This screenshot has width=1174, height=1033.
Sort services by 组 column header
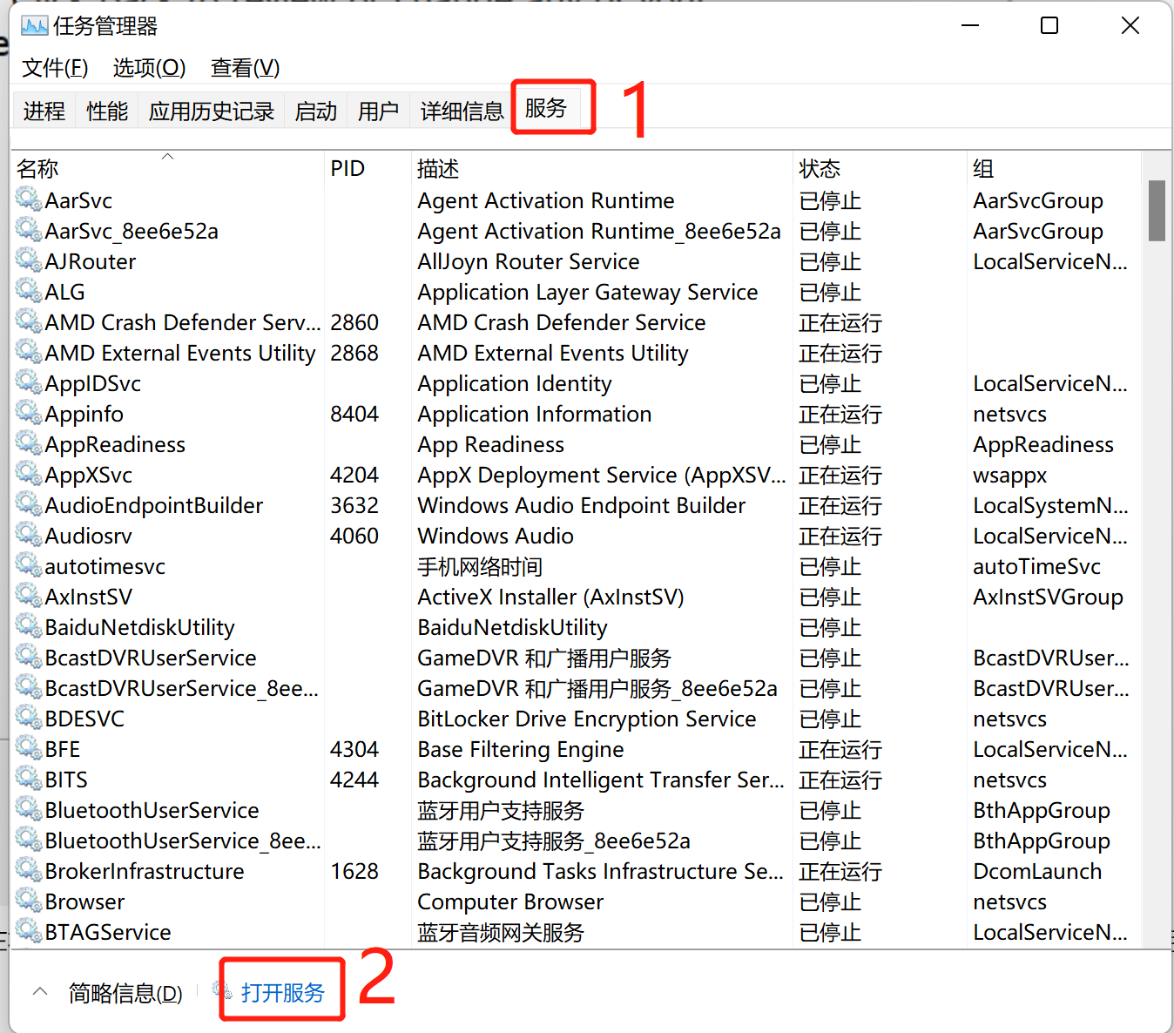1054,168
